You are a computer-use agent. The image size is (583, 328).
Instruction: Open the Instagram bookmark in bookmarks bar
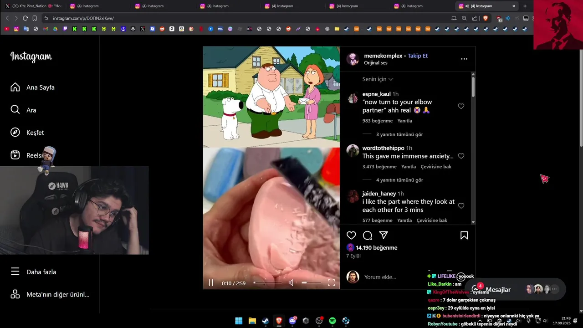(x=16, y=29)
